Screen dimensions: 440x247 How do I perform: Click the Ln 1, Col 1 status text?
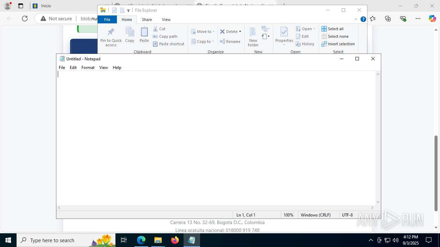(246, 215)
